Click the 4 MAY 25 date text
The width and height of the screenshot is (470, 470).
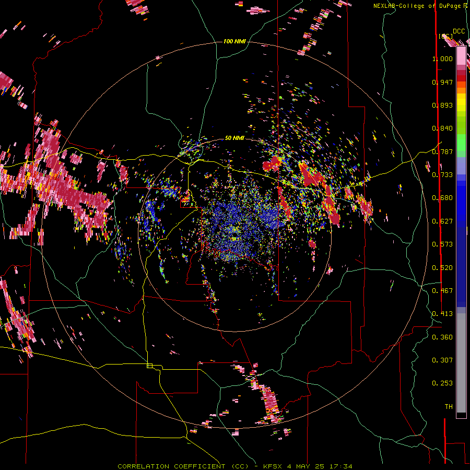tap(304, 466)
